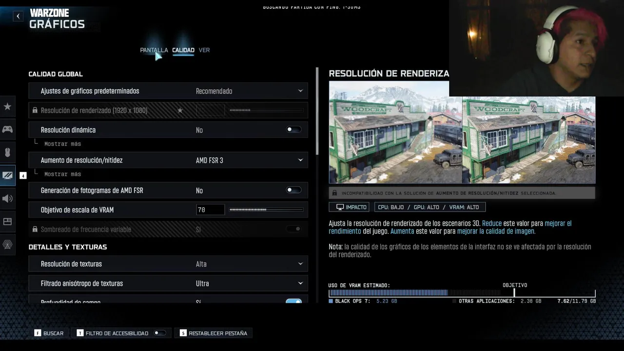
Task: Open the favorites star sidebar tab
Action: click(7, 106)
